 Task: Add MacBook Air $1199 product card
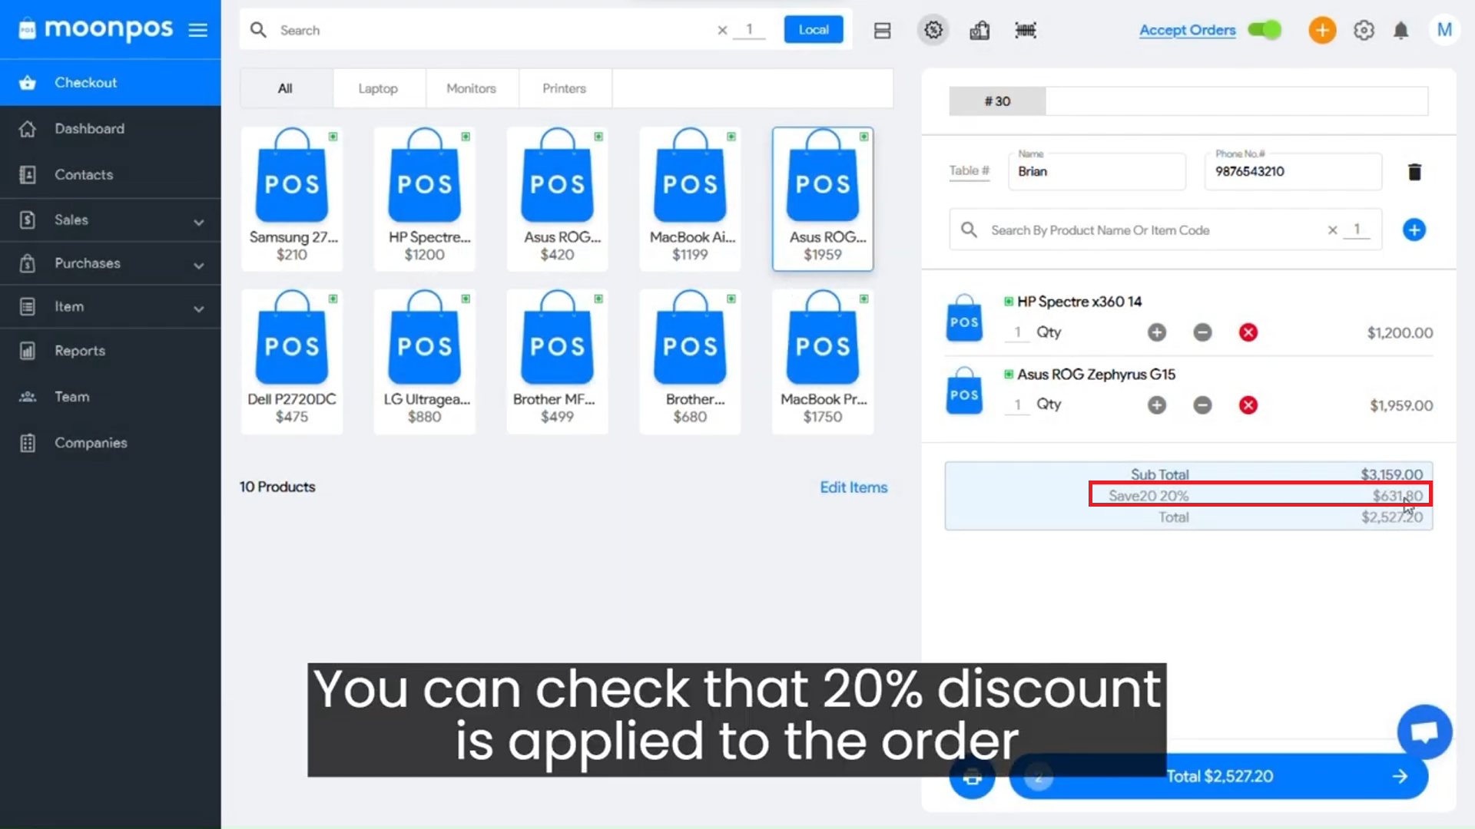click(691, 199)
